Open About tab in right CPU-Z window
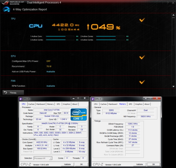 pyautogui.click(x=147, y=104)
